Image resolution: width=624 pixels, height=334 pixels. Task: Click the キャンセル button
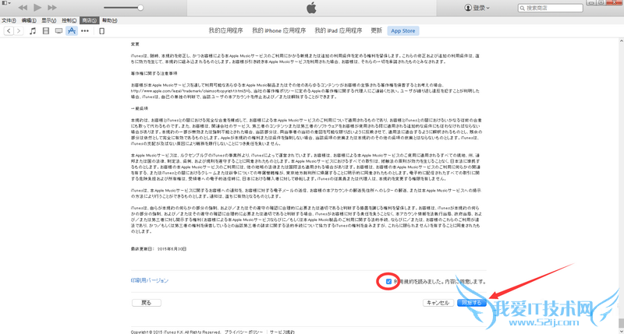pos(438,303)
